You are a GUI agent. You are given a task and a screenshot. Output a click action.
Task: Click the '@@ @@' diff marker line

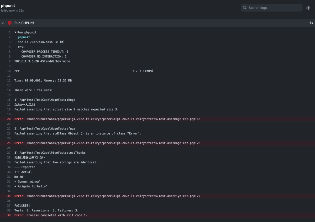(x=19, y=177)
